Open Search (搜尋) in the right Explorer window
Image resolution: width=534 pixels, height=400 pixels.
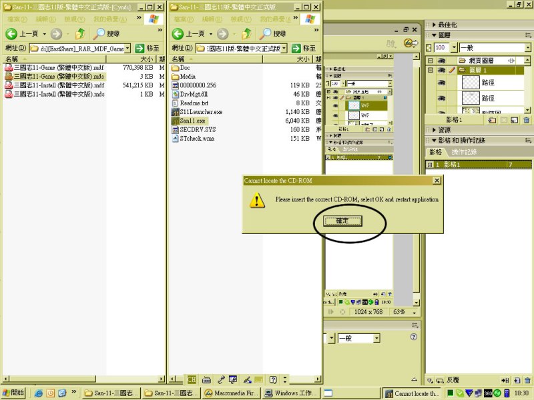click(273, 34)
